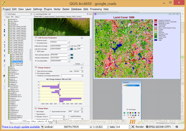Open the Processing menu
This screenshot has height=131, width=186.
[96, 9]
